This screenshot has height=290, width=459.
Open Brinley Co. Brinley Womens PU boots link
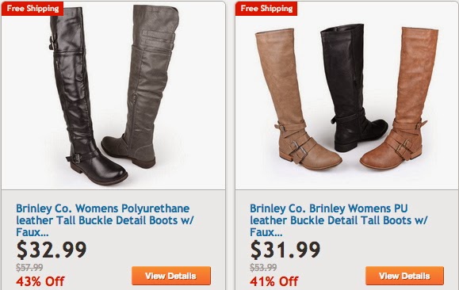[x=339, y=220]
